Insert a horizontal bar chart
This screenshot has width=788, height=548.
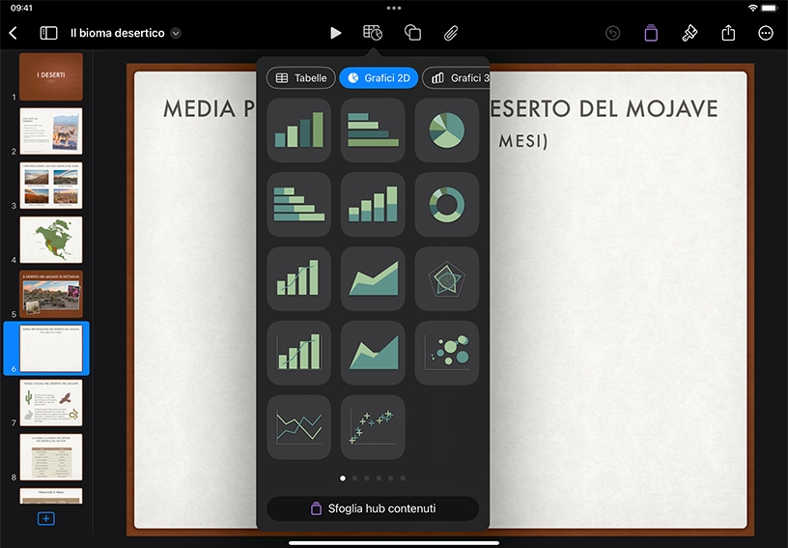tap(373, 130)
